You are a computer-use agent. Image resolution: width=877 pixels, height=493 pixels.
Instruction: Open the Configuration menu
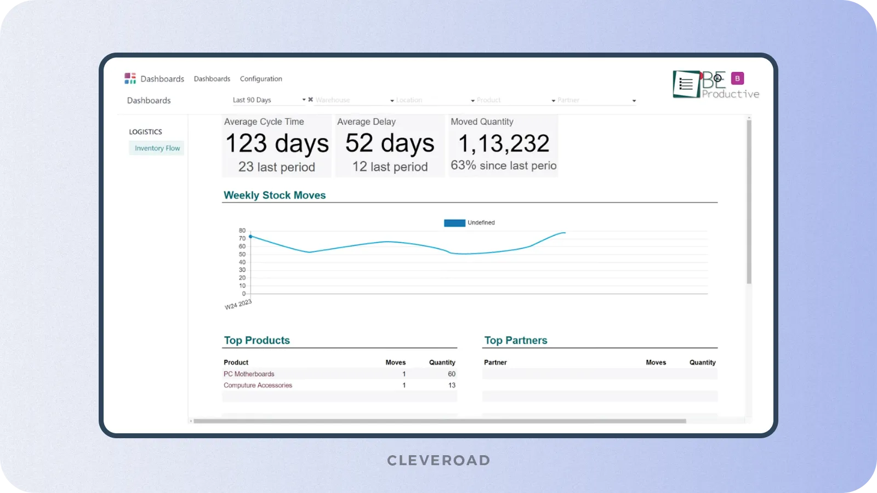click(261, 78)
